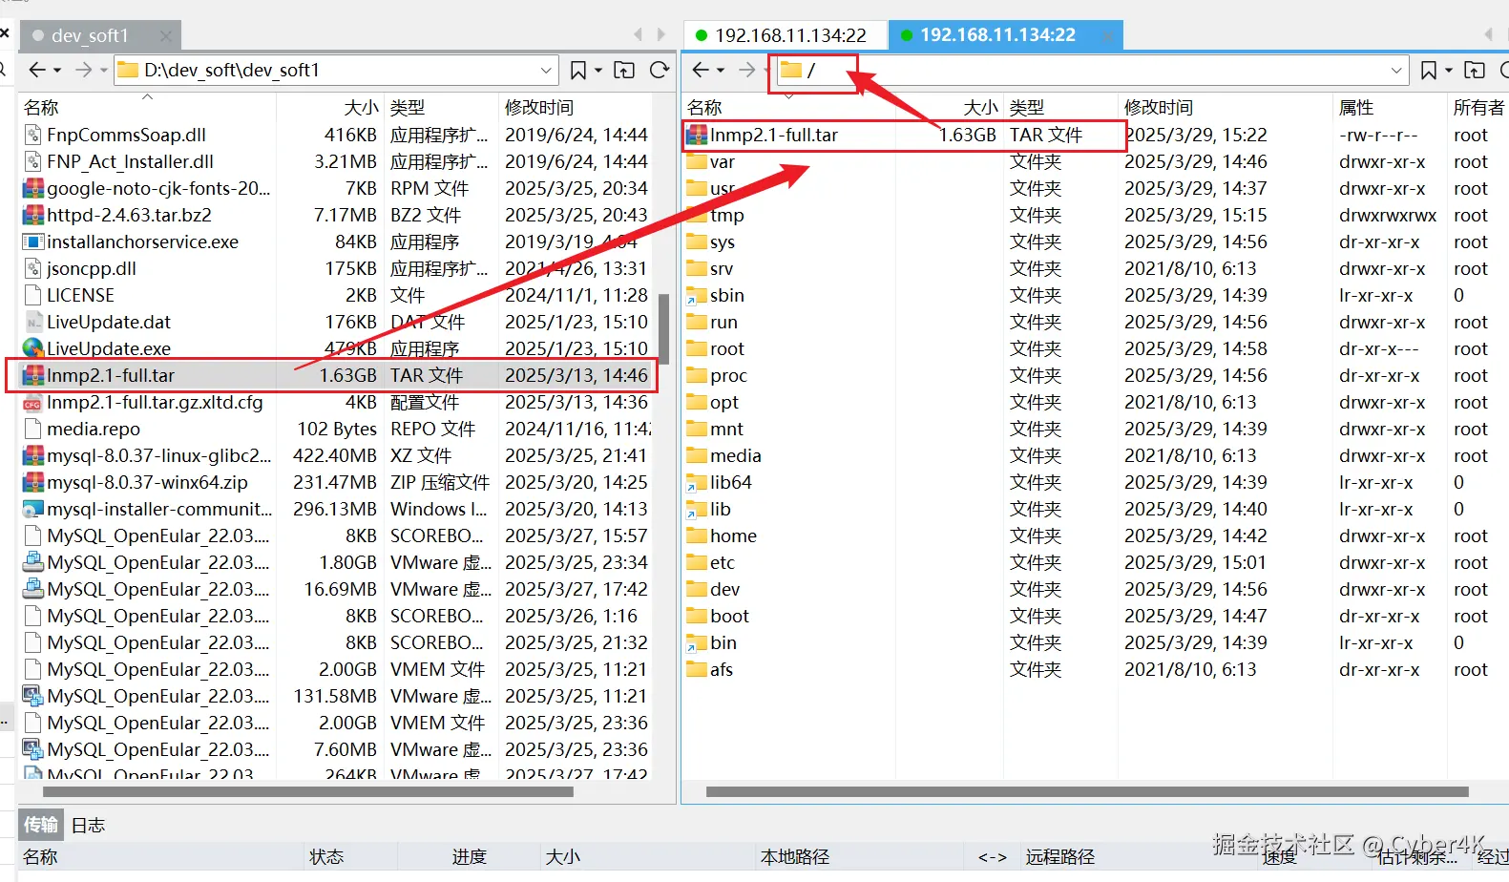Close the dev_soft1 tab

pos(166,35)
